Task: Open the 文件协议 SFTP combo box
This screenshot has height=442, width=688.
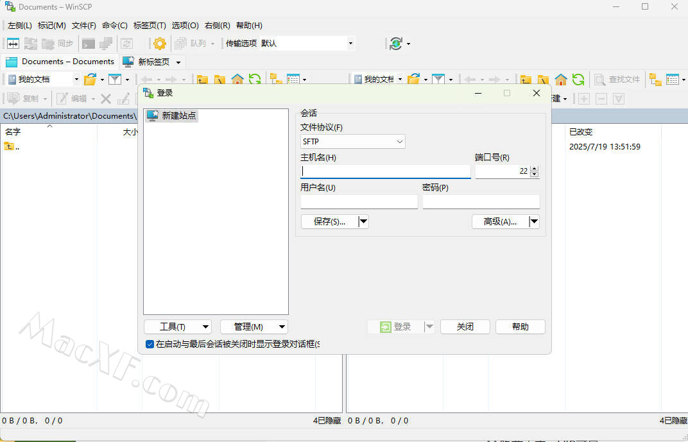Action: (353, 142)
